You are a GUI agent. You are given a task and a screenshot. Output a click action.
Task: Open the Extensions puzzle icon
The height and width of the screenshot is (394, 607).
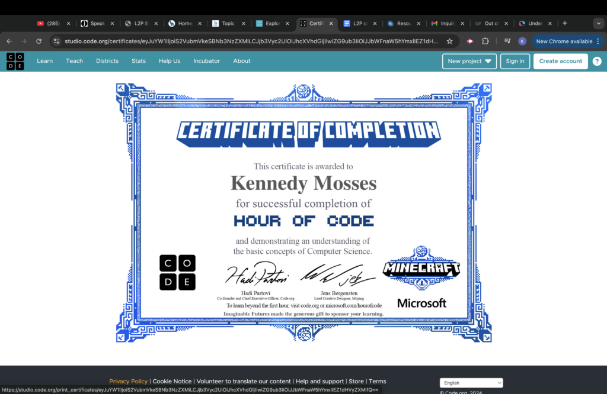point(485,41)
